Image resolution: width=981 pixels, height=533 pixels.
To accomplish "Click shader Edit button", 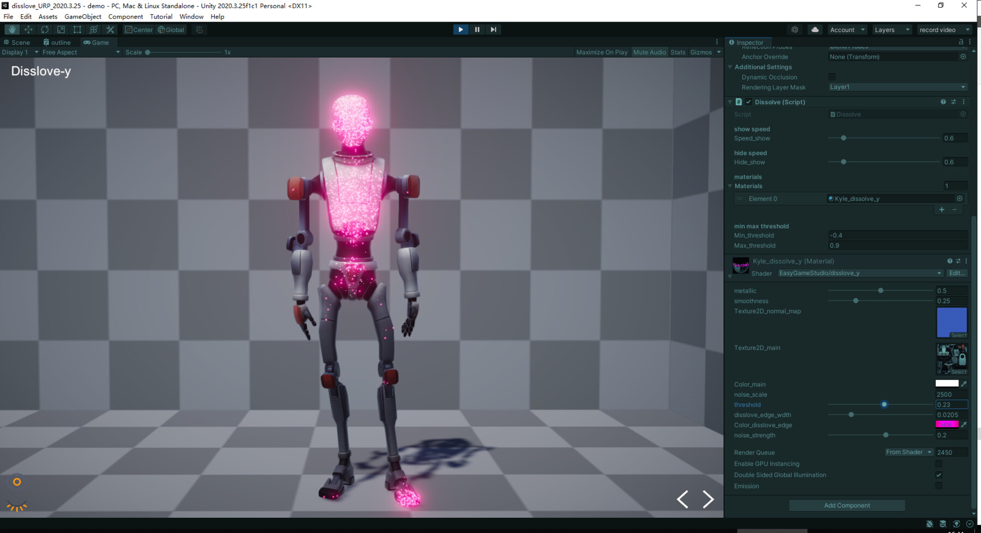I will [956, 273].
